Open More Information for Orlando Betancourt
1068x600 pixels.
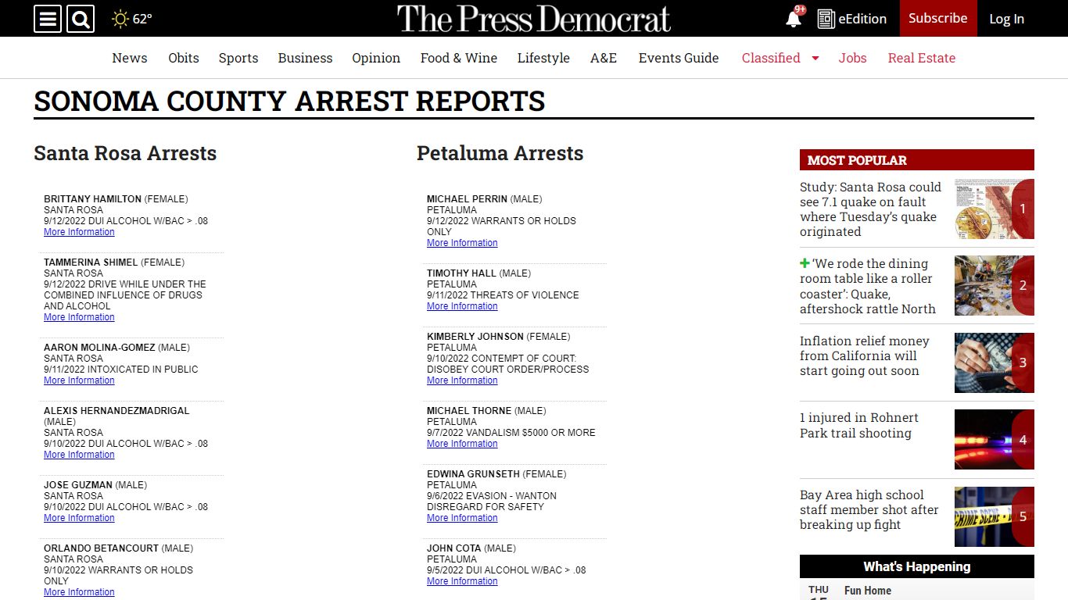pyautogui.click(x=79, y=592)
